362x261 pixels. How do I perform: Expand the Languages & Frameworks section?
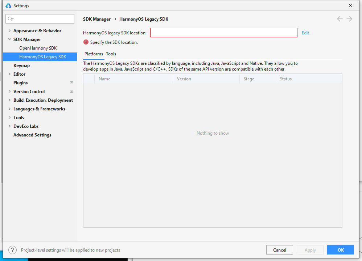pos(9,109)
